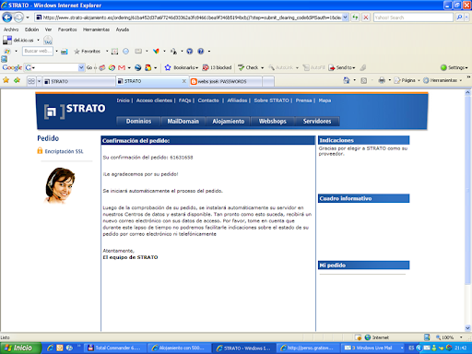
Task: Follow the FAQs link
Action: click(184, 100)
